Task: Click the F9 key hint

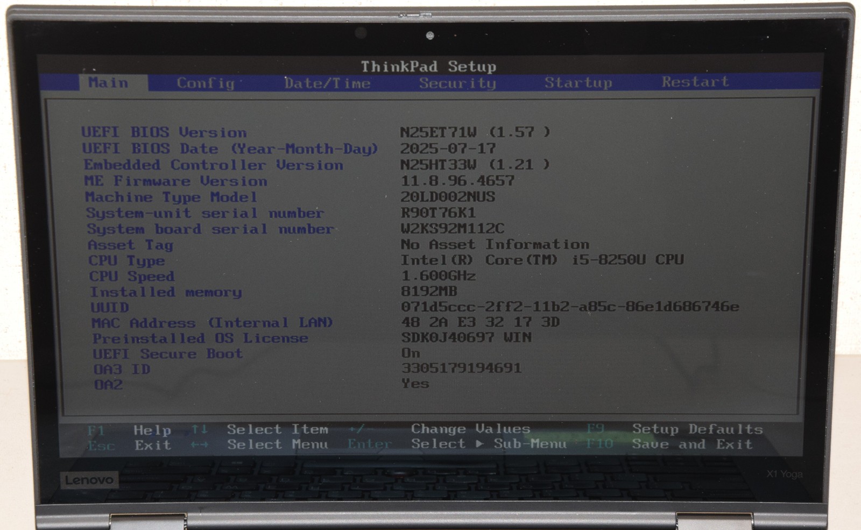Action: click(595, 429)
